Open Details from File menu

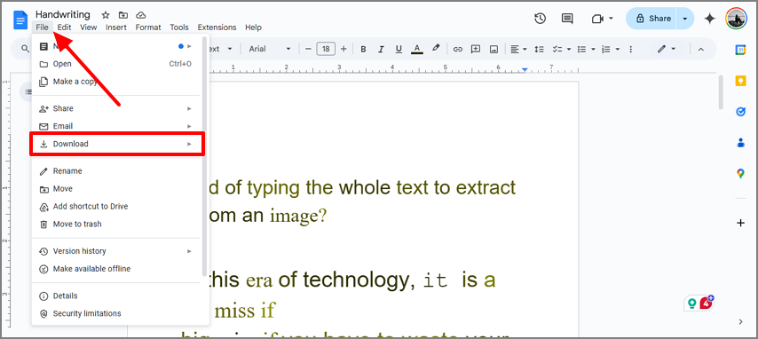pos(116,296)
